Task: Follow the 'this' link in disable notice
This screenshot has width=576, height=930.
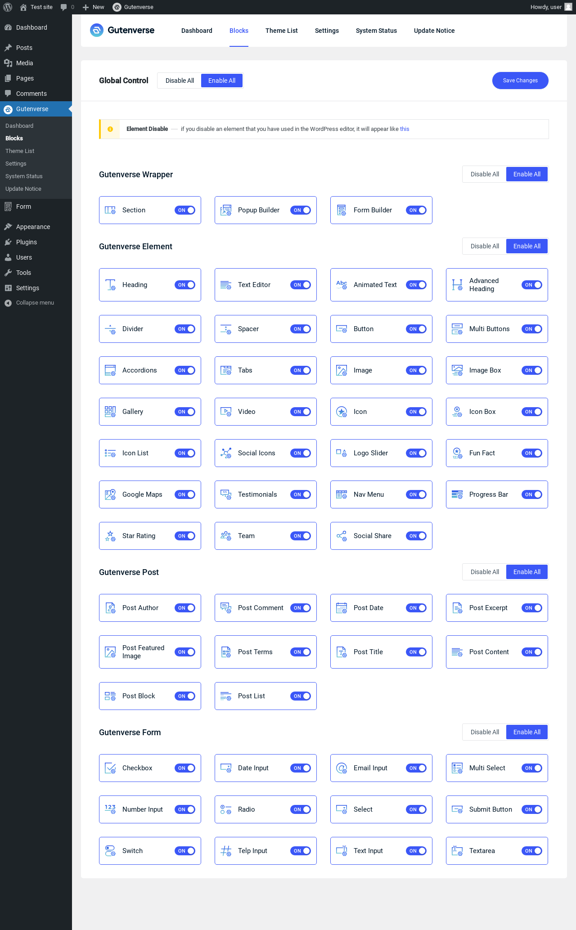Action: [x=405, y=129]
